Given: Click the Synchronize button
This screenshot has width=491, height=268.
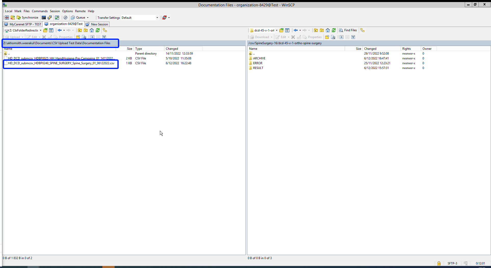Looking at the screenshot, I should click(x=28, y=18).
